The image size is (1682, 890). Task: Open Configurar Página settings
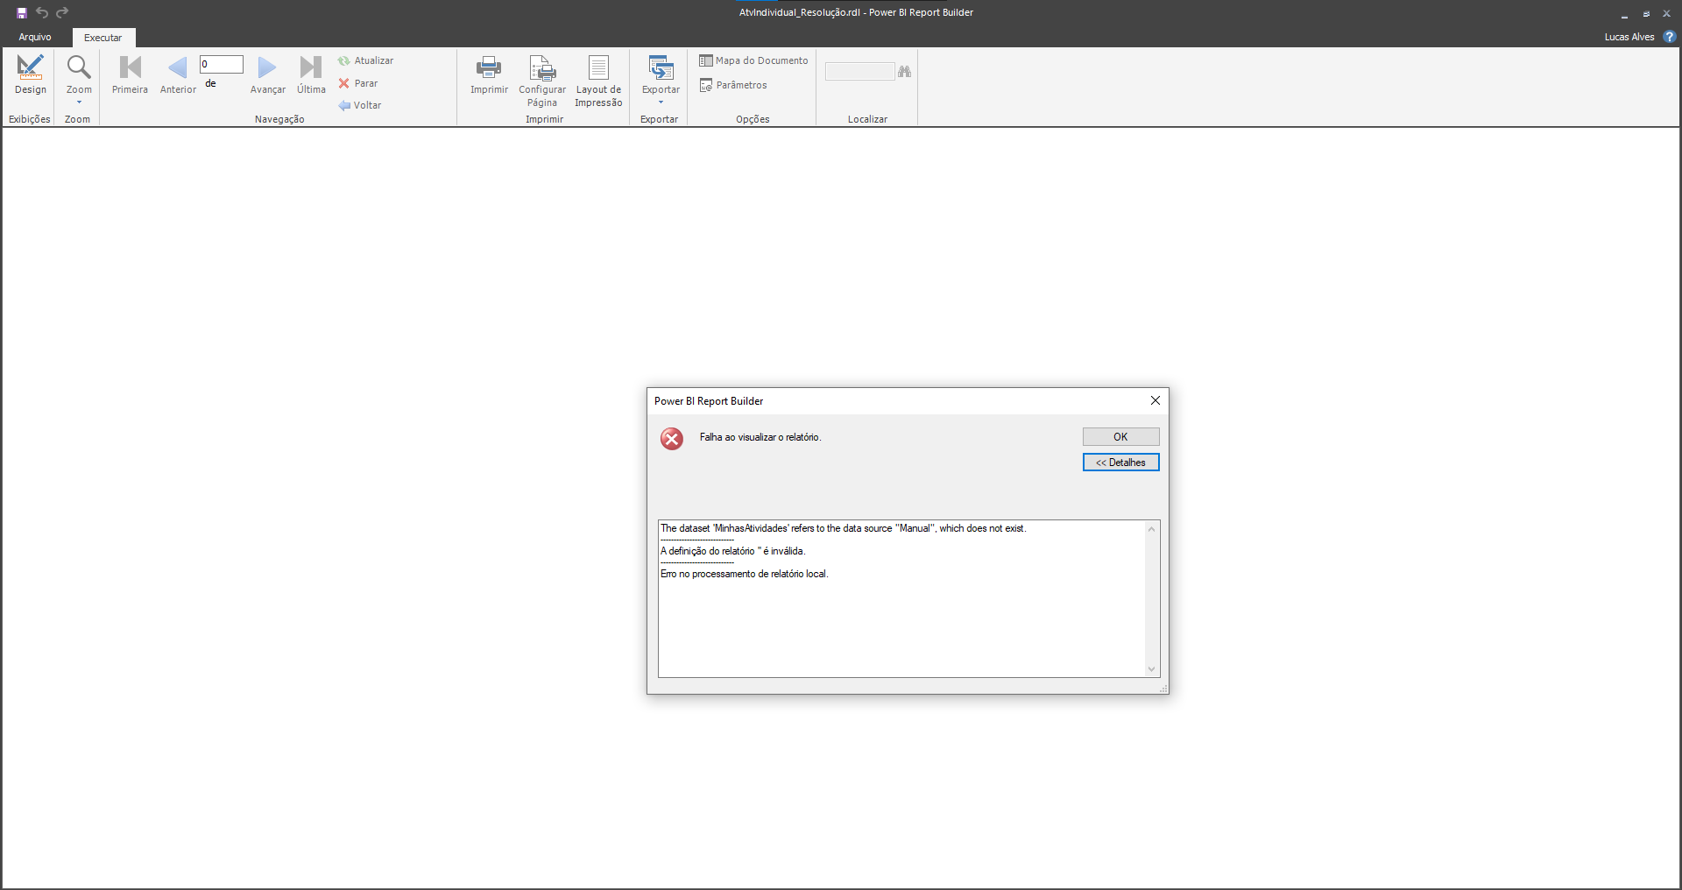click(x=542, y=81)
